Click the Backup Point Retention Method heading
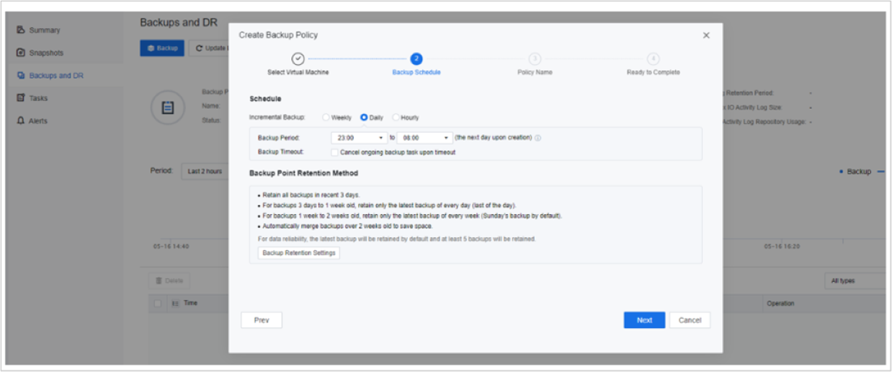 point(303,173)
